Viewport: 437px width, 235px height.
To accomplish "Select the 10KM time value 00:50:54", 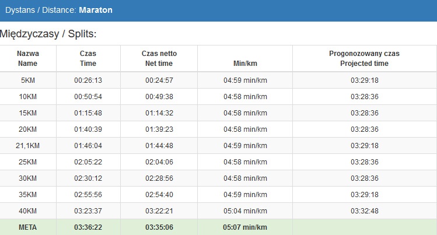I will (x=88, y=97).
